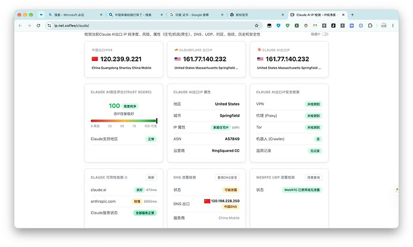Expand the tab search dropdown arrow

(41, 15)
